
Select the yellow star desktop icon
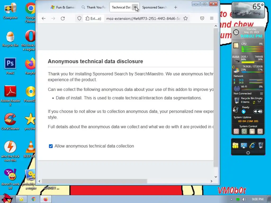[30, 122]
